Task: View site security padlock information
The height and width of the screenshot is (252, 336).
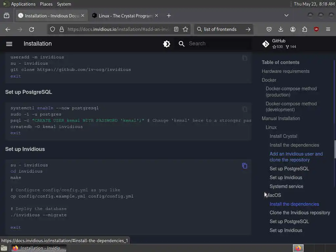Action: pyautogui.click(x=62, y=29)
